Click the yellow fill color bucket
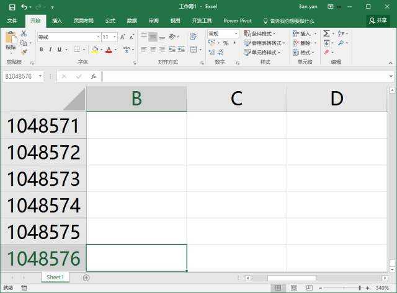The height and width of the screenshot is (293, 397). point(95,50)
